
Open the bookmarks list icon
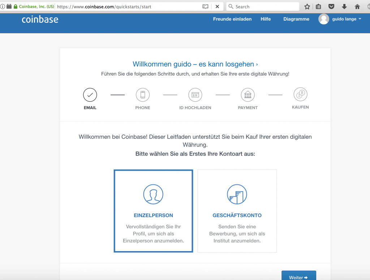318,7
